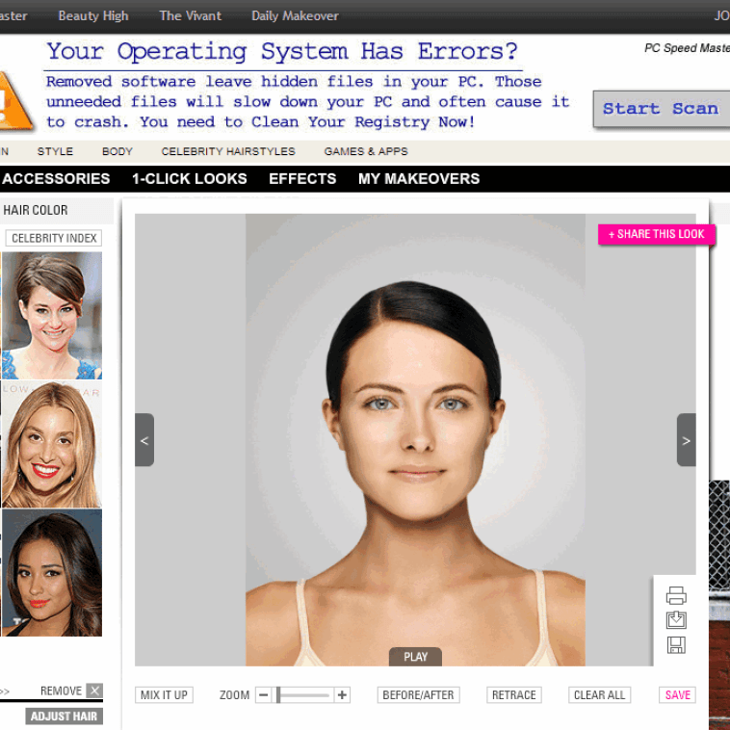The height and width of the screenshot is (730, 730).
Task: Click the REMOVE label
Action: pos(61,691)
